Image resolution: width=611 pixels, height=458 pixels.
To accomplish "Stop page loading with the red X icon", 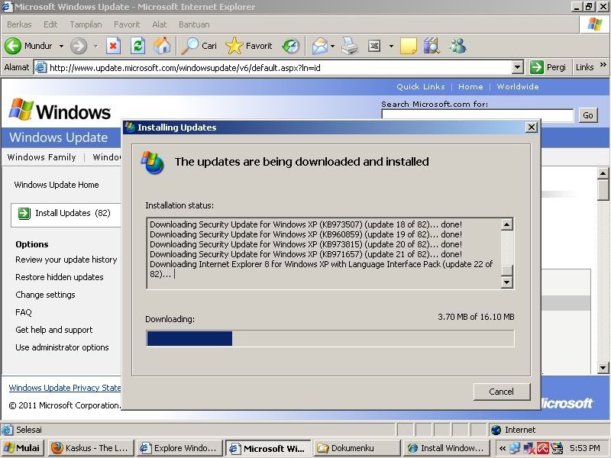I will tap(113, 46).
